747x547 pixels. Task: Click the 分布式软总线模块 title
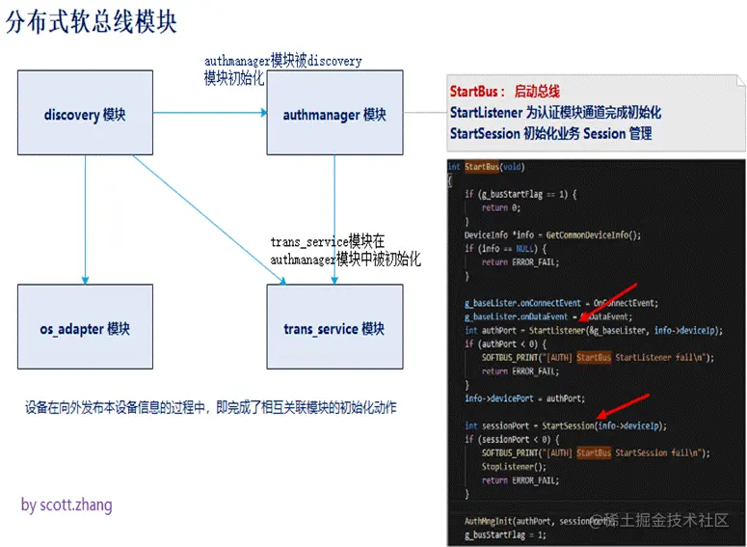(x=91, y=22)
